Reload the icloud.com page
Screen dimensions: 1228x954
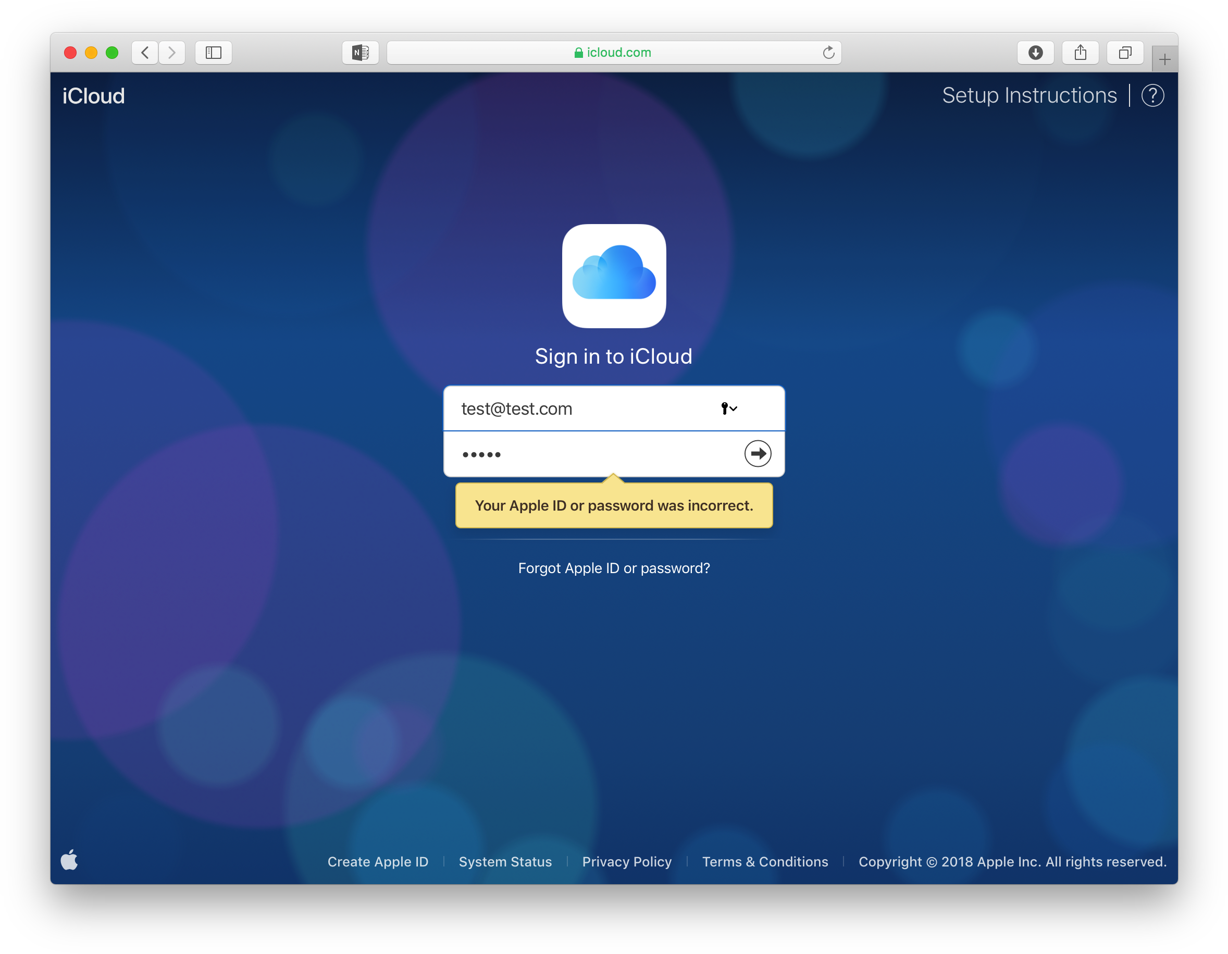[828, 53]
